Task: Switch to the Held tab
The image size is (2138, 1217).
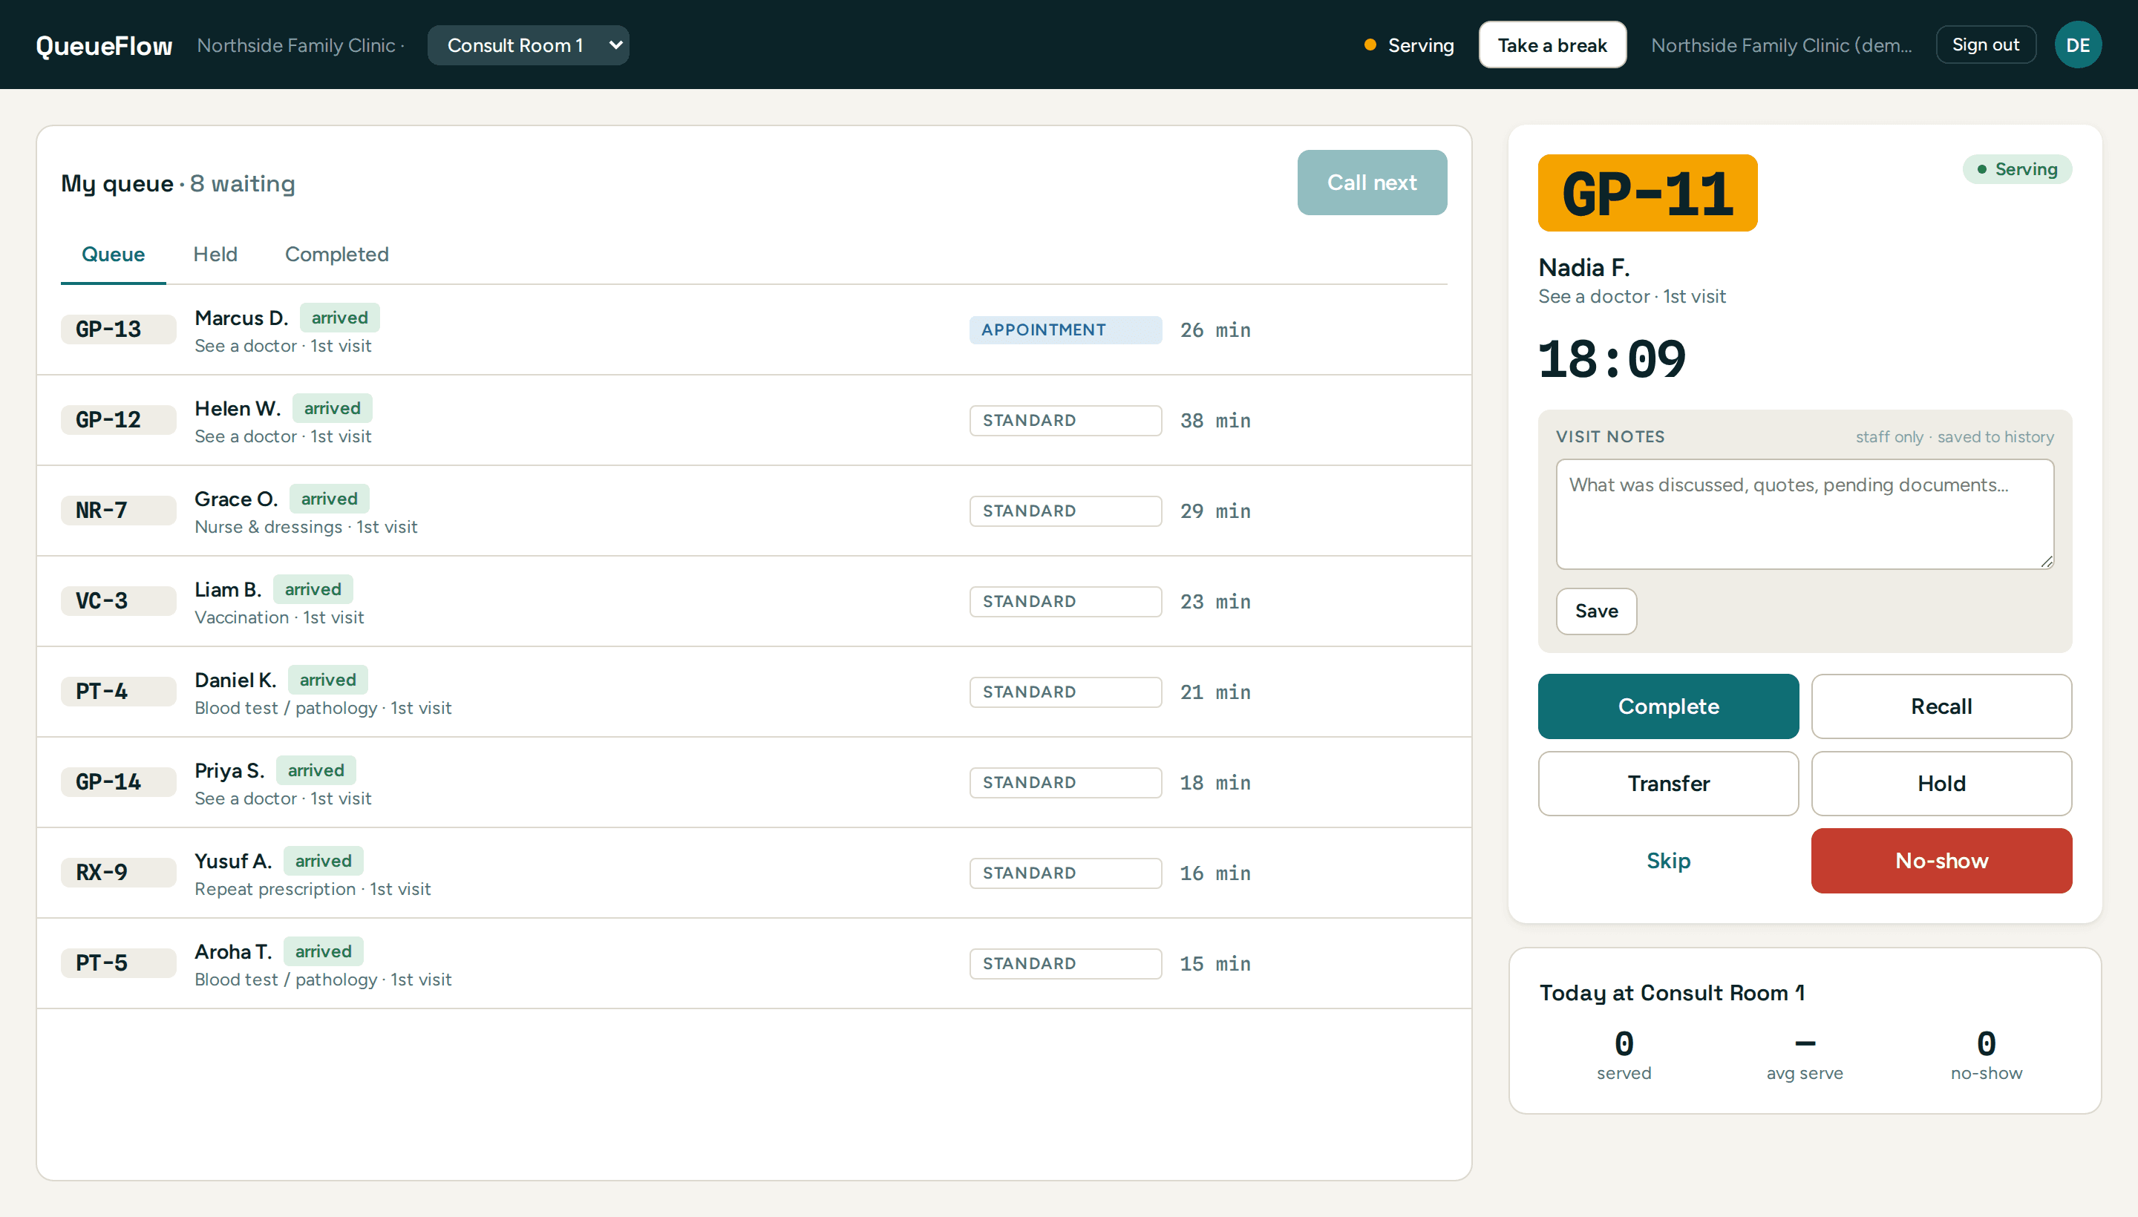Action: pyautogui.click(x=215, y=254)
